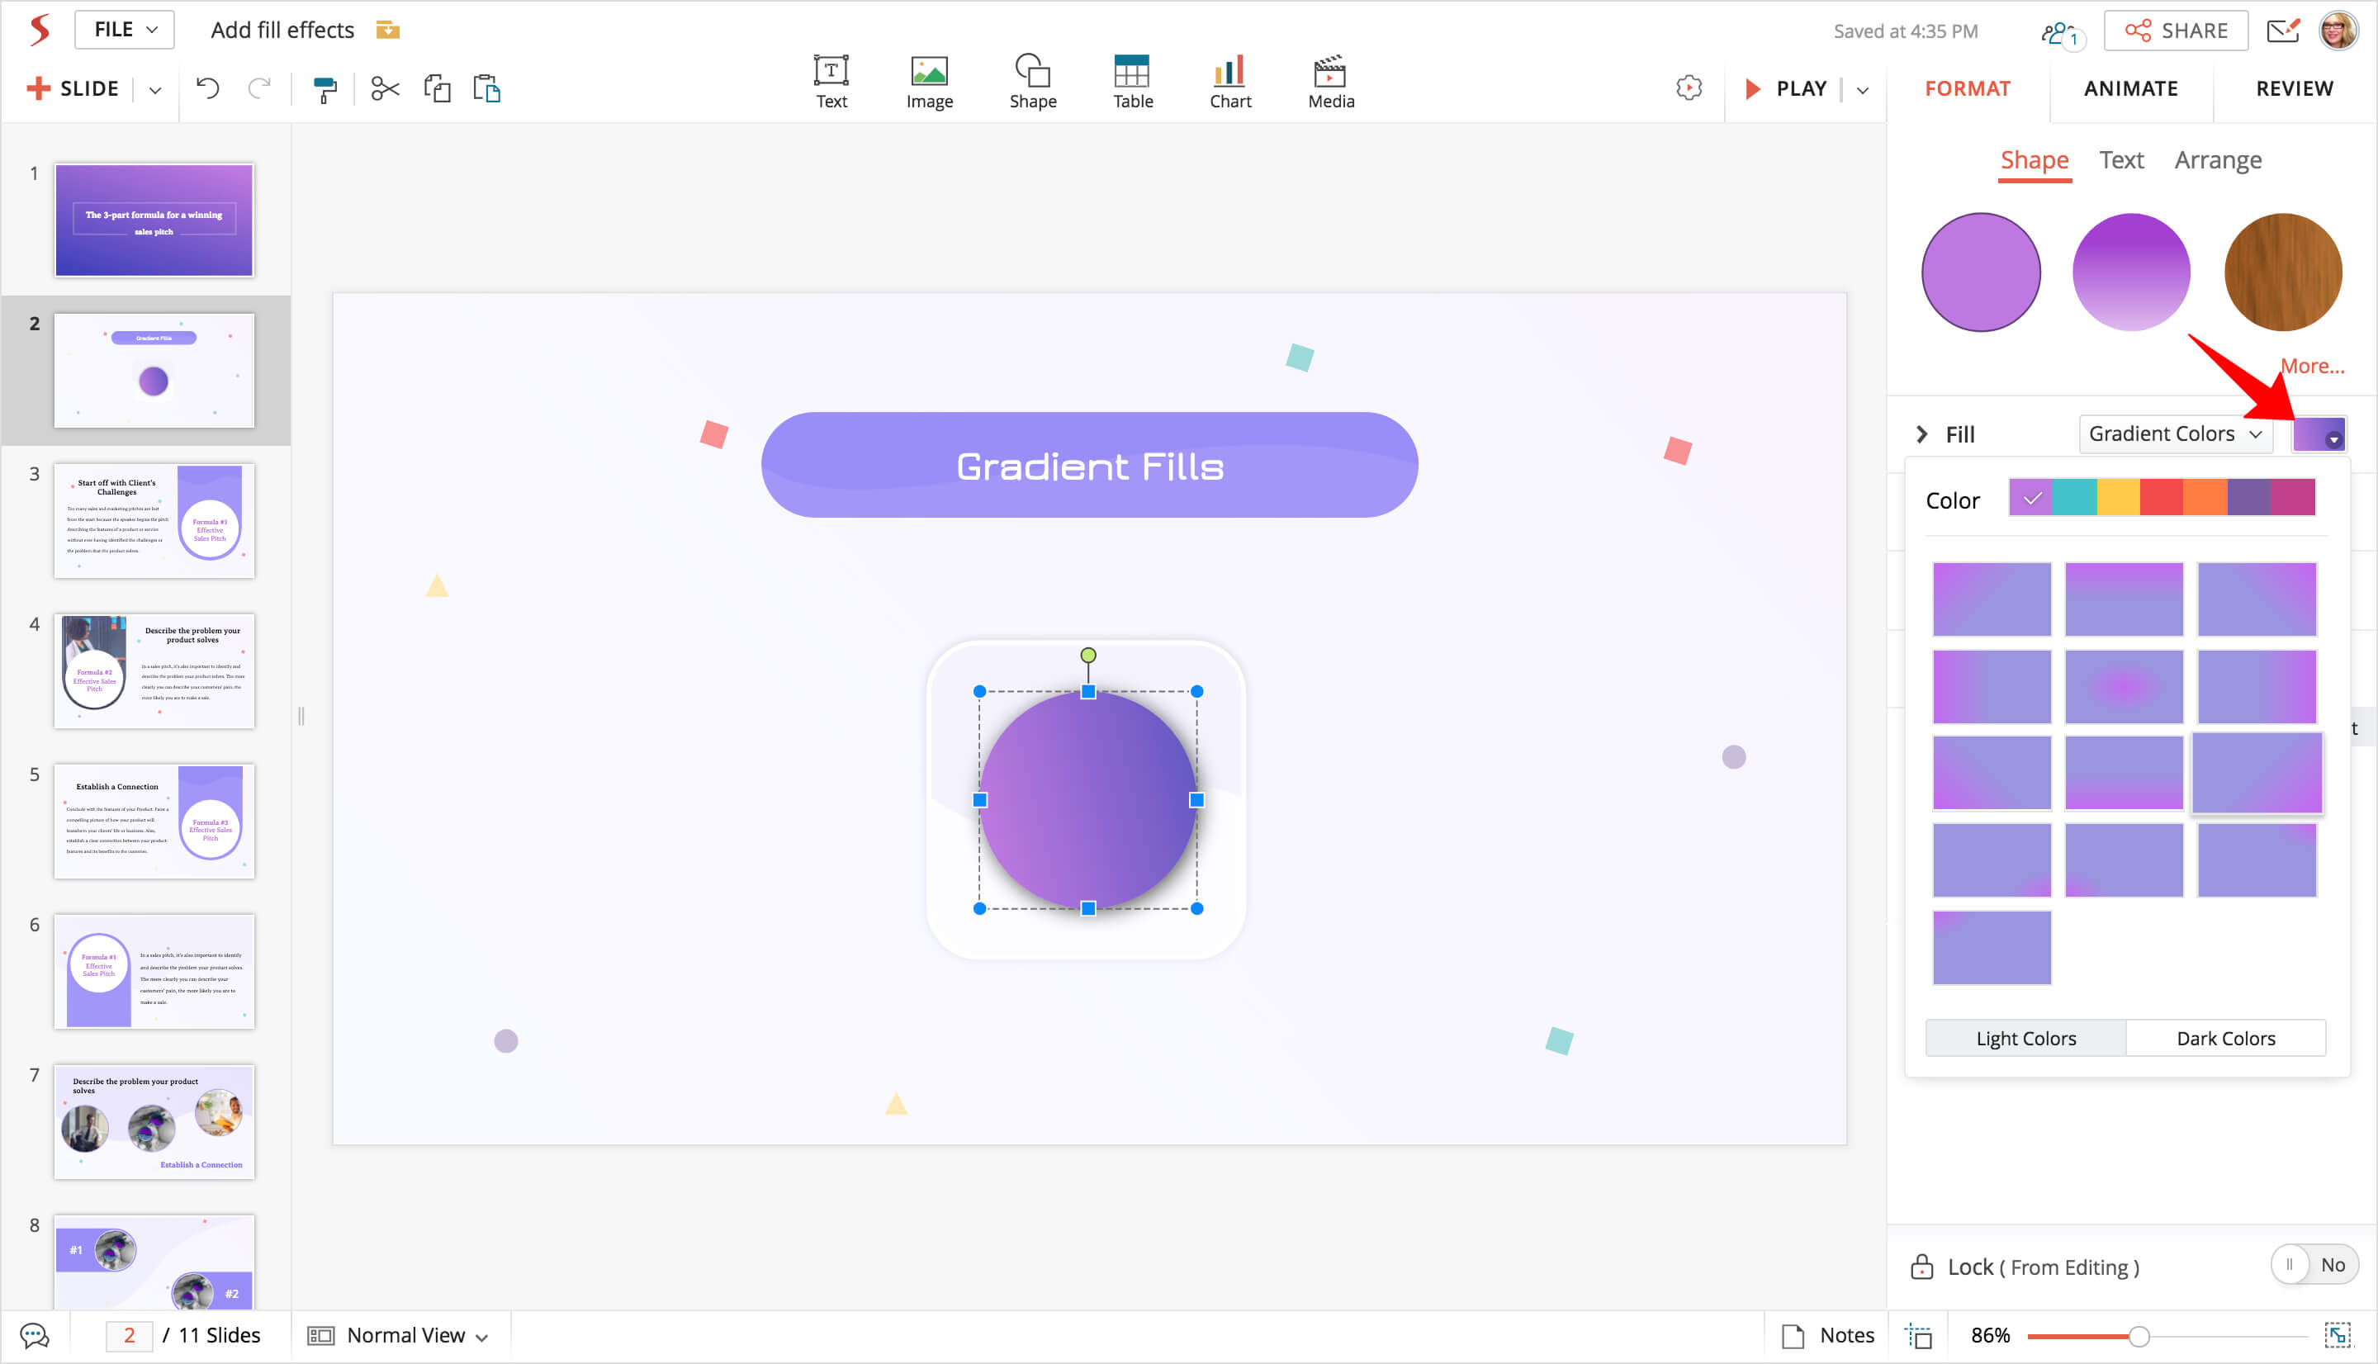Toggle Lock from Editing switch
The height and width of the screenshot is (1364, 2378).
(x=2314, y=1266)
